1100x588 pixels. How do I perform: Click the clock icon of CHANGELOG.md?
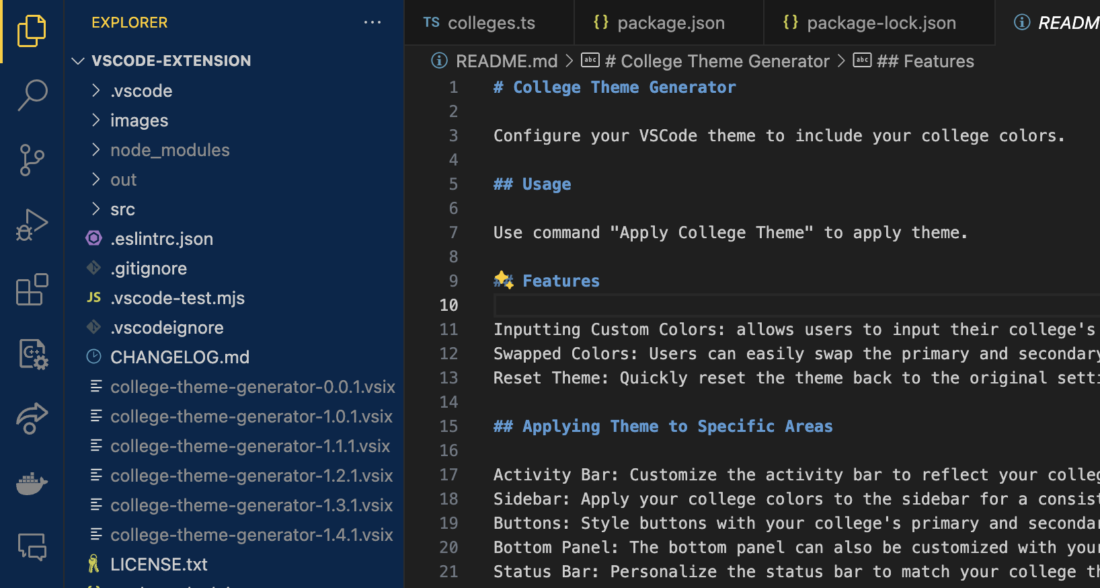94,357
